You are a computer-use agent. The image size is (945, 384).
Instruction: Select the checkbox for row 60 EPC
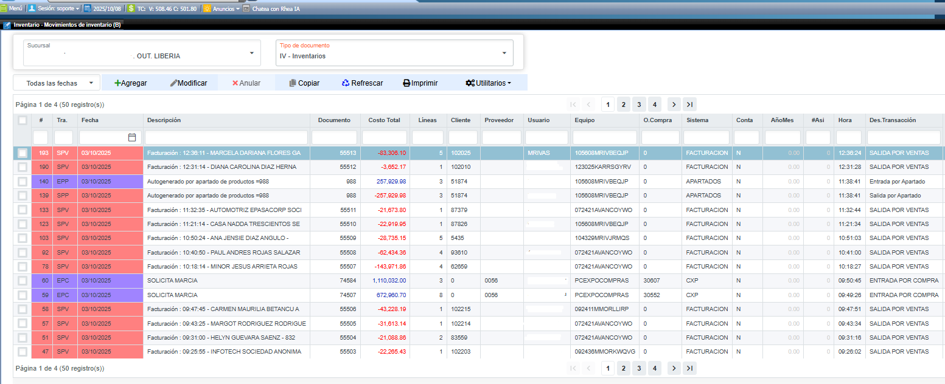pyautogui.click(x=23, y=281)
